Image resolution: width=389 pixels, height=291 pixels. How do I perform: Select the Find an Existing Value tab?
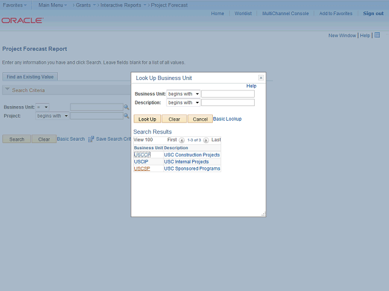pos(30,77)
